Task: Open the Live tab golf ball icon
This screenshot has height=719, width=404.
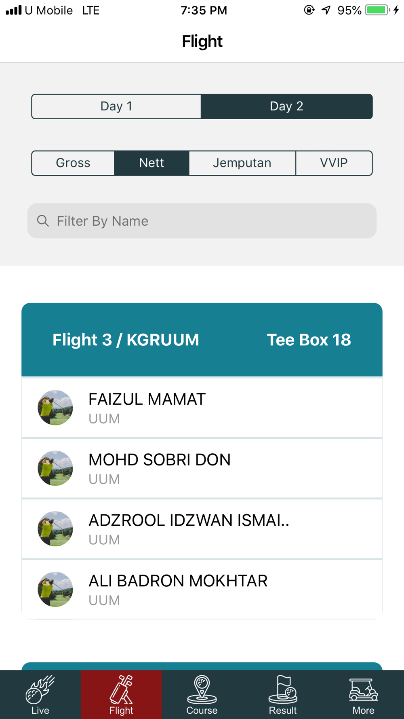Action: pyautogui.click(x=40, y=689)
